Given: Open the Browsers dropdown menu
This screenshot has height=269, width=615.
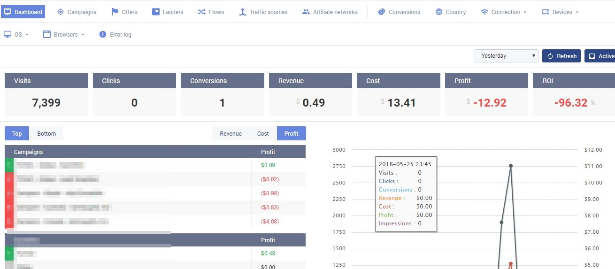Looking at the screenshot, I should [x=64, y=34].
